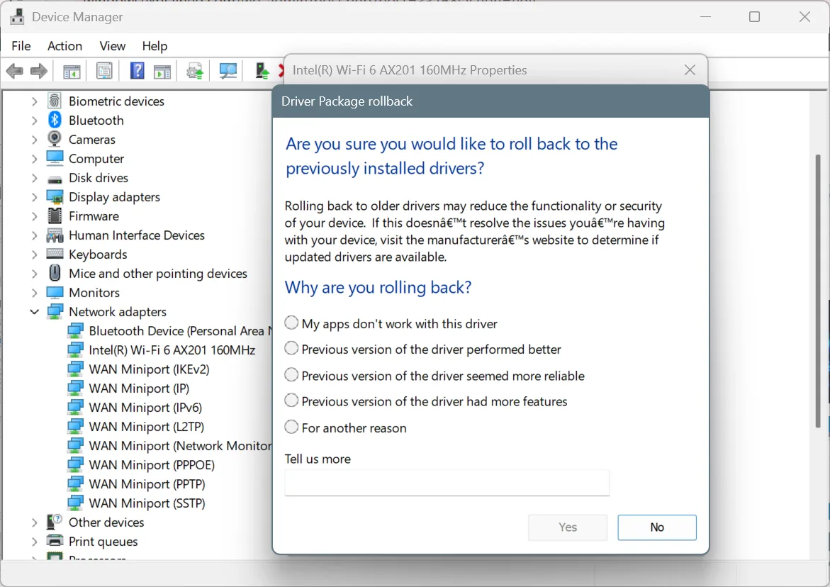Expand the Human Interface Devices node
The width and height of the screenshot is (830, 587).
pyautogui.click(x=35, y=235)
